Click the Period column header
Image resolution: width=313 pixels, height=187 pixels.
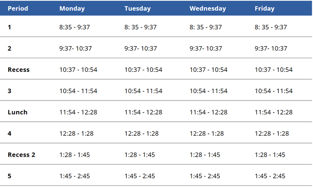18,8
